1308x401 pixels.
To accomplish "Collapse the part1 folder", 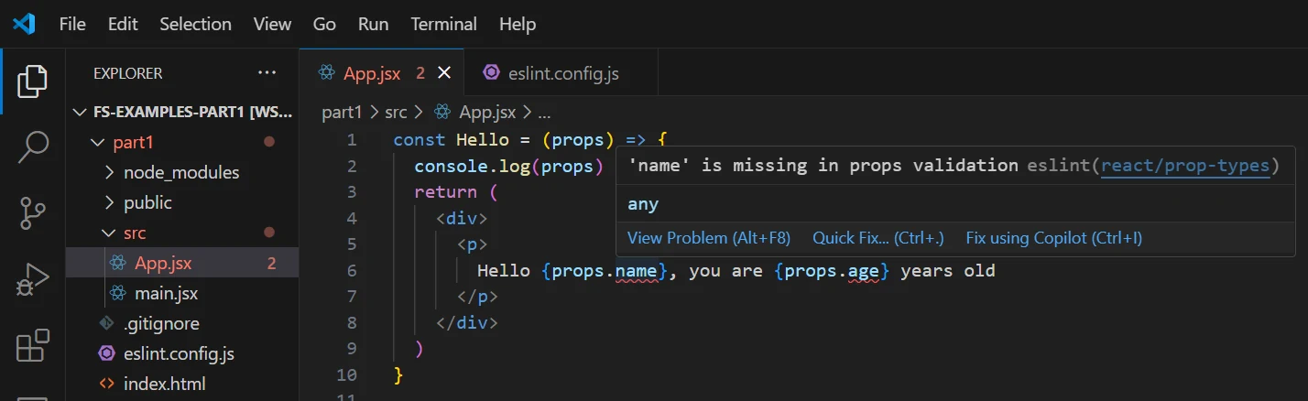I will tap(98, 143).
